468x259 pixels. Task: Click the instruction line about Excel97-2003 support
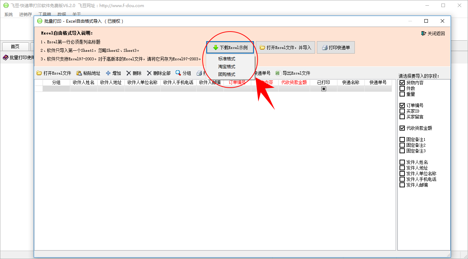(x=121, y=59)
